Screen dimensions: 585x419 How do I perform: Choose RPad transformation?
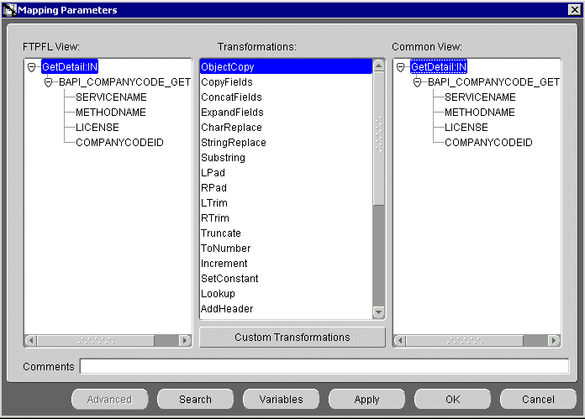[286, 188]
